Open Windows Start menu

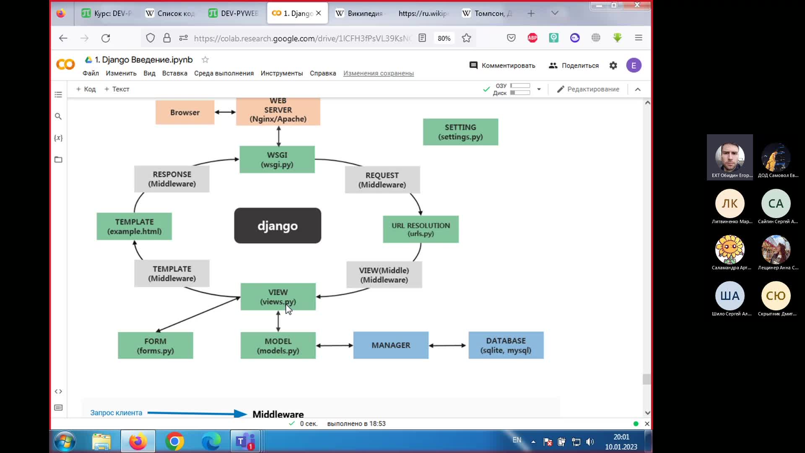(65, 442)
